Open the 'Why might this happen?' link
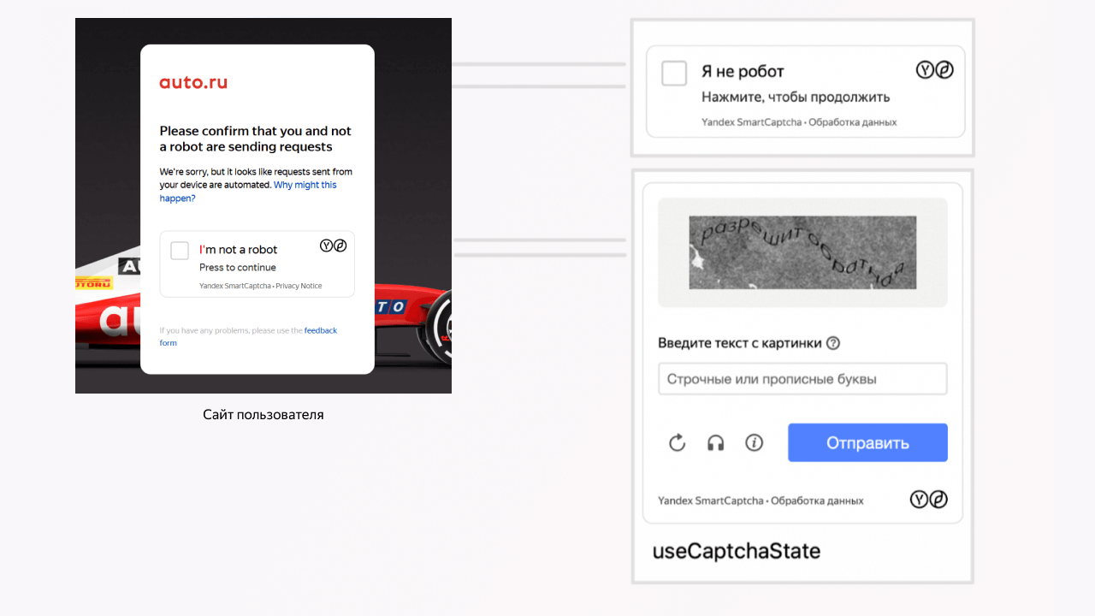Image resolution: width=1095 pixels, height=616 pixels. pyautogui.click(x=248, y=192)
